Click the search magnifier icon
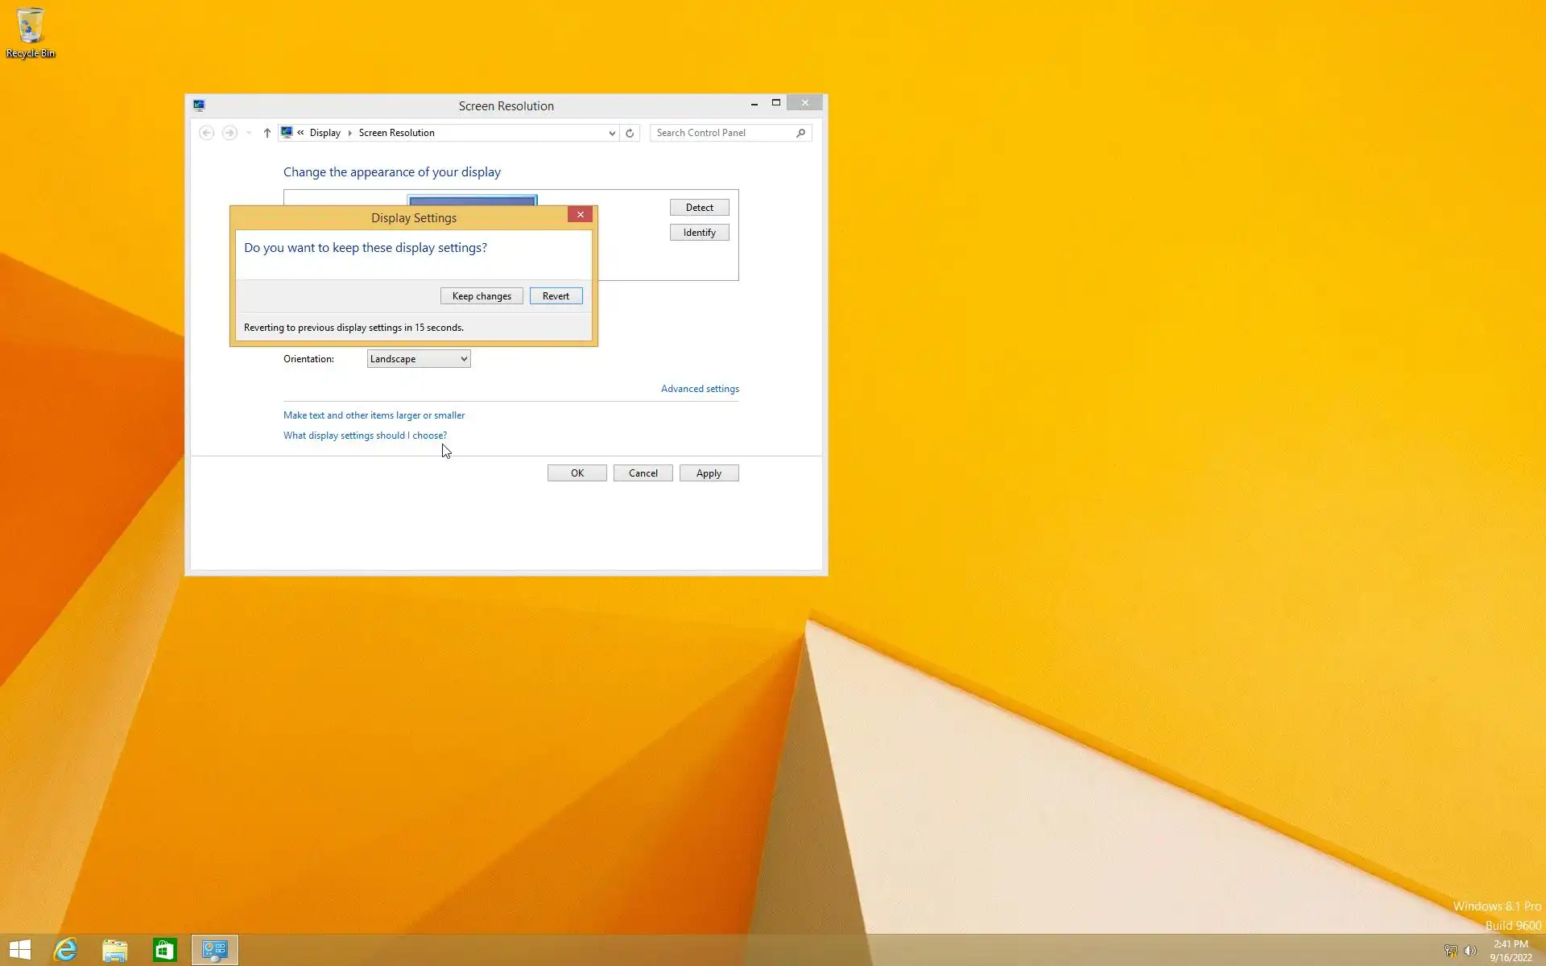Screen dimensions: 1546x966 coord(800,133)
